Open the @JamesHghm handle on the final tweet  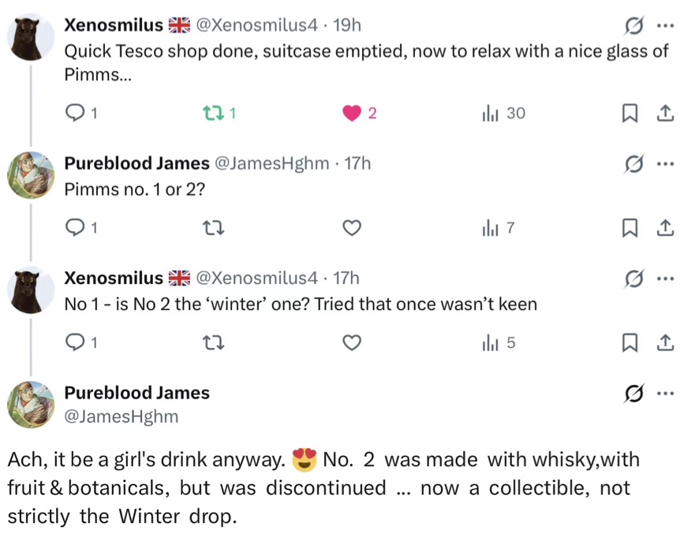click(x=121, y=417)
